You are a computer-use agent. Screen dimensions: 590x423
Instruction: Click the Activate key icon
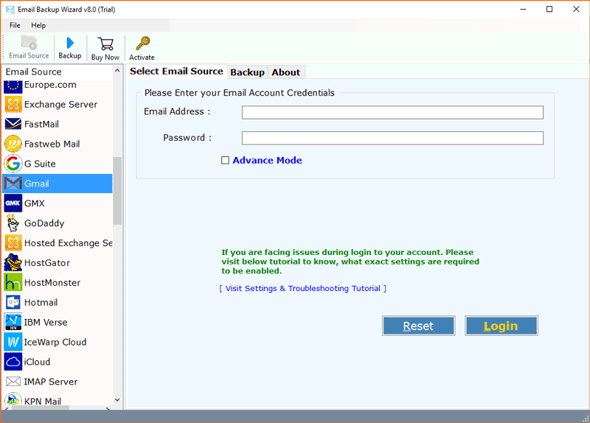[142, 43]
